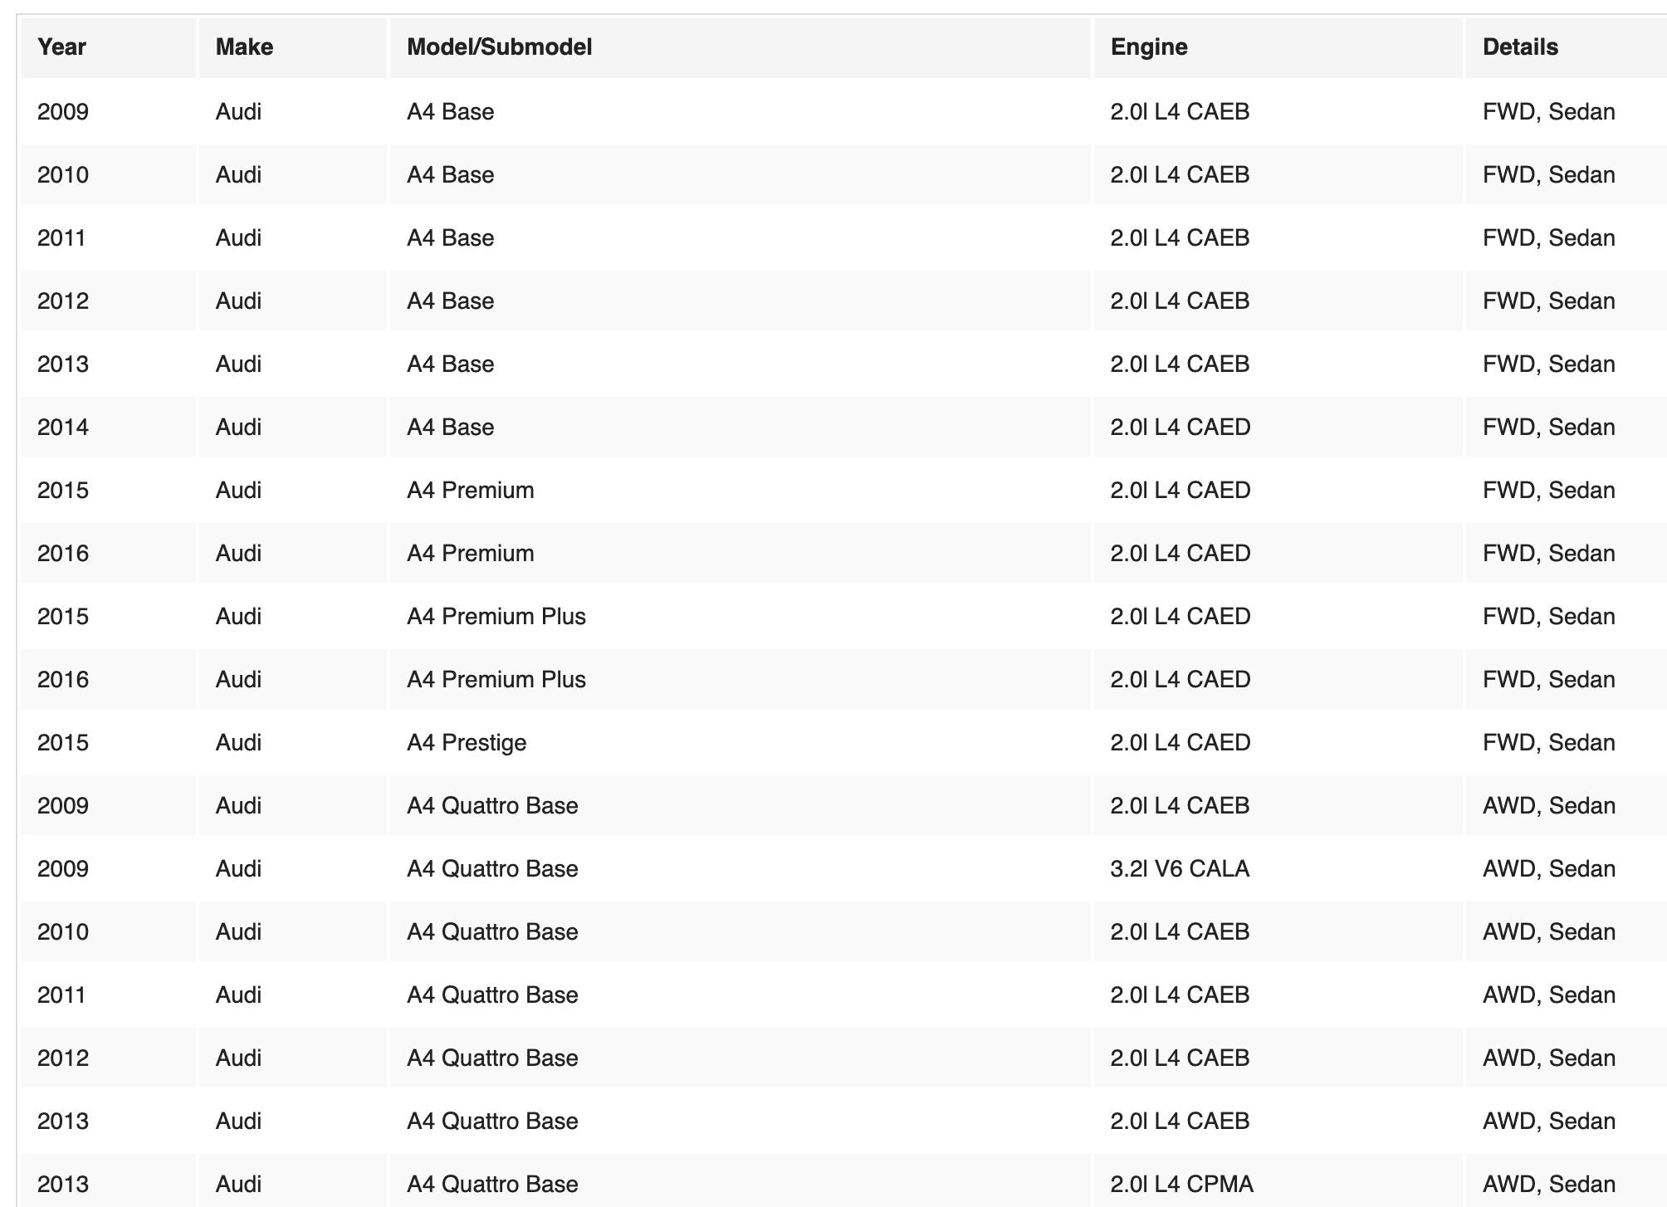The image size is (1667, 1207).
Task: Select the Details column header
Action: [x=1520, y=47]
